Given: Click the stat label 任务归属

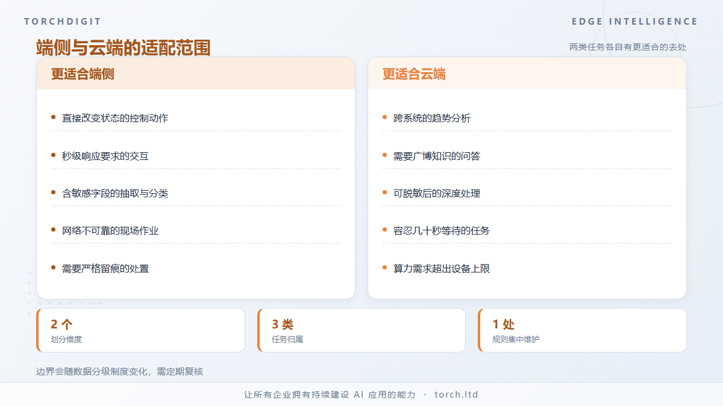Looking at the screenshot, I should (287, 339).
